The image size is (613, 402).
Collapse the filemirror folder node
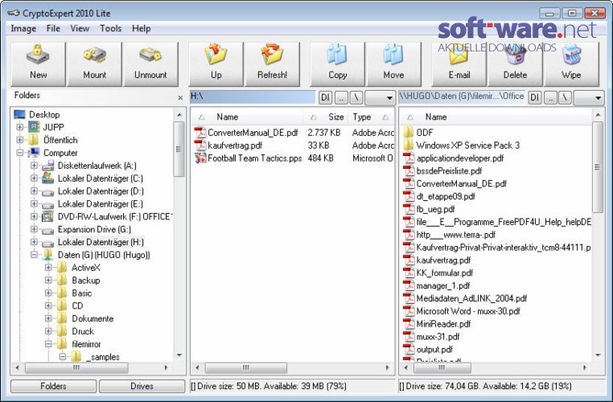[48, 344]
